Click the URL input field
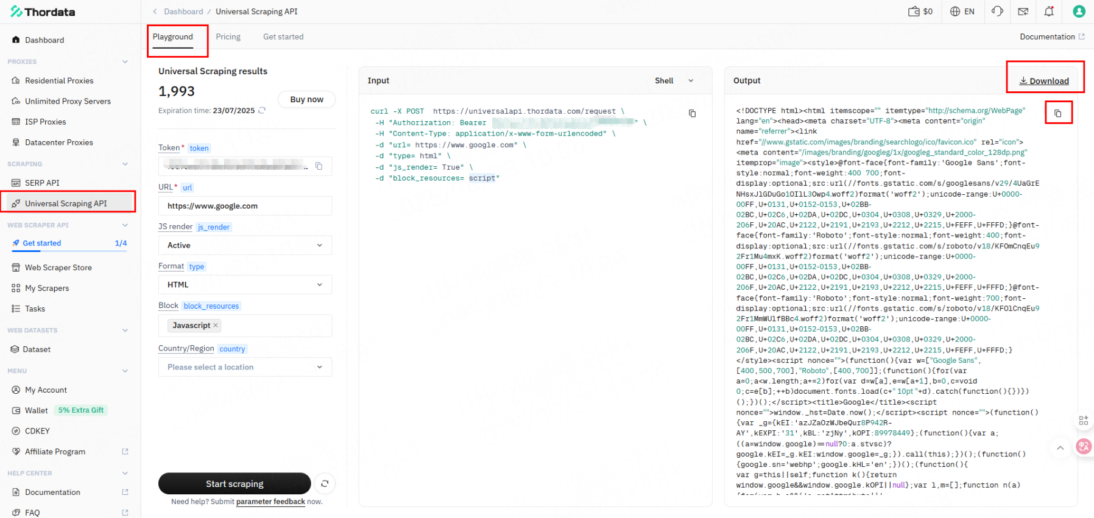The image size is (1094, 518). pyautogui.click(x=245, y=206)
